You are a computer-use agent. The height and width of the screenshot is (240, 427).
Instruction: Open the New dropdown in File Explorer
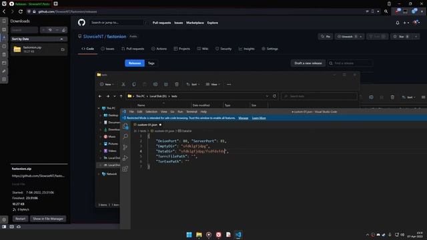tap(107, 85)
